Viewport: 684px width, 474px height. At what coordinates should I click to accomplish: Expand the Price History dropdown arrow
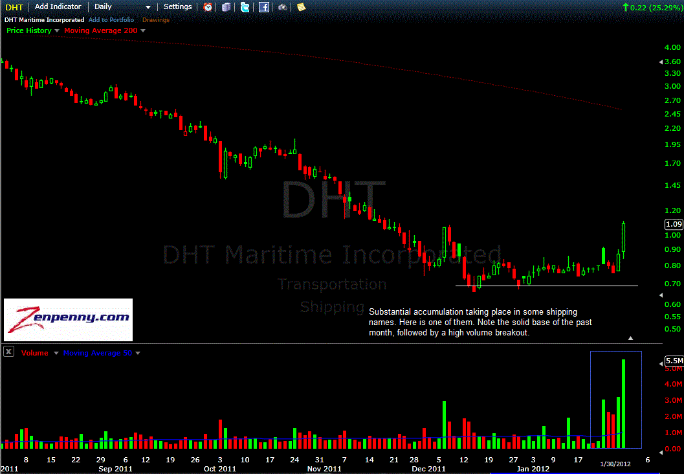(x=57, y=30)
